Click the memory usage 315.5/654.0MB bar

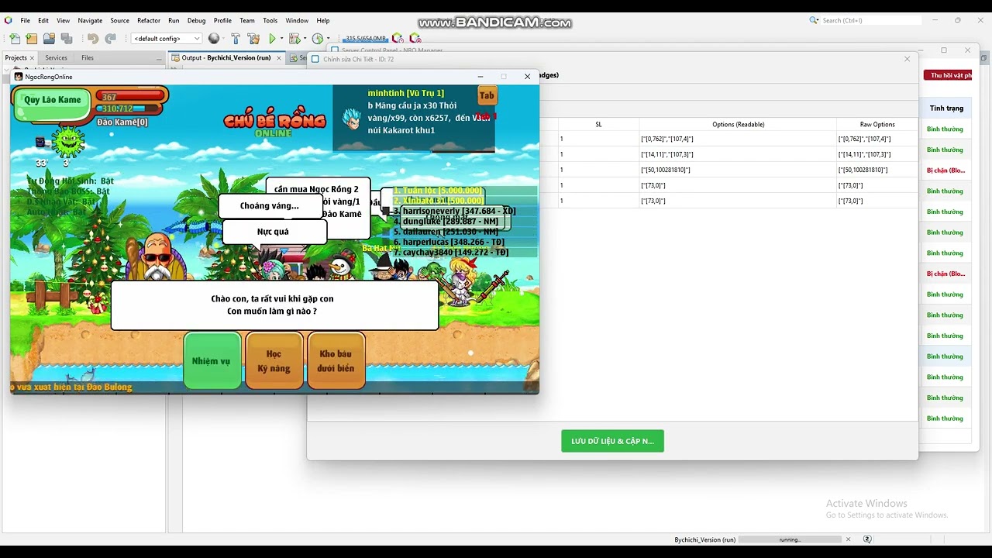[366, 38]
